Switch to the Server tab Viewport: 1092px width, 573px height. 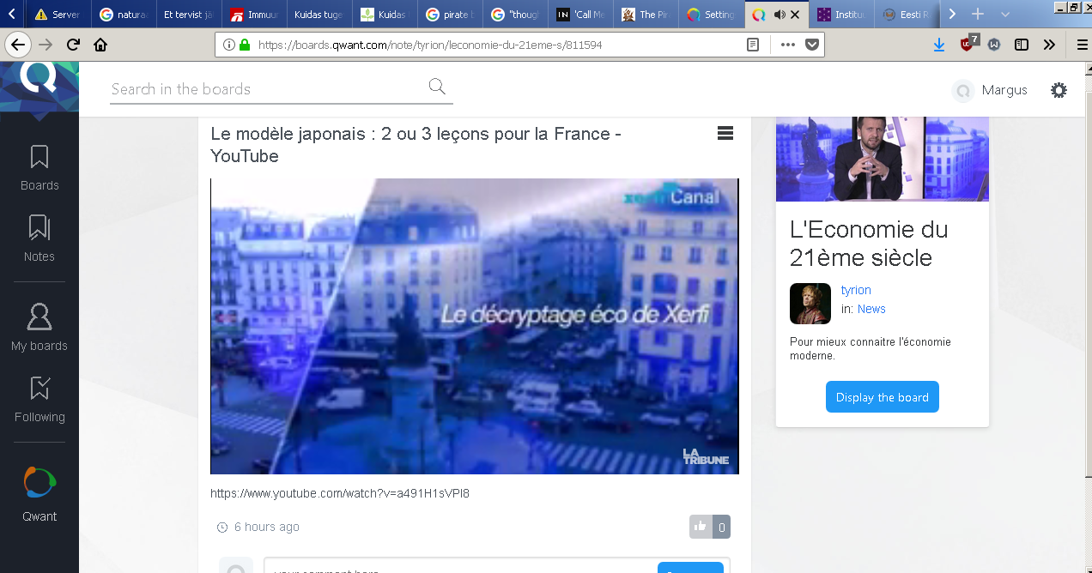coord(58,15)
